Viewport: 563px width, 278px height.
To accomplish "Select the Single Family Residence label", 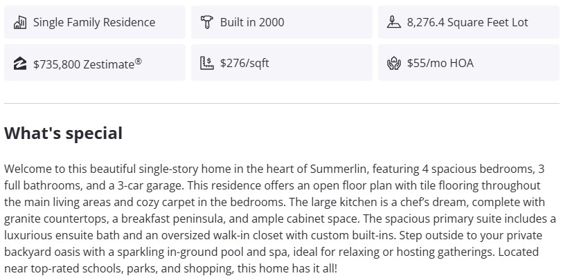I will coord(94,22).
